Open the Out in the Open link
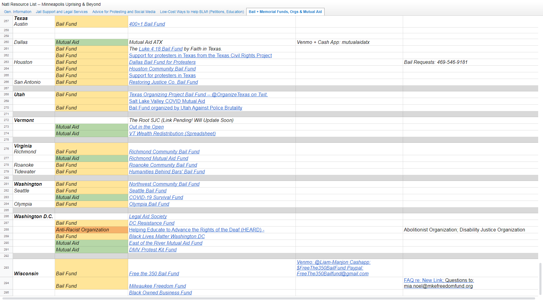 click(x=146, y=127)
